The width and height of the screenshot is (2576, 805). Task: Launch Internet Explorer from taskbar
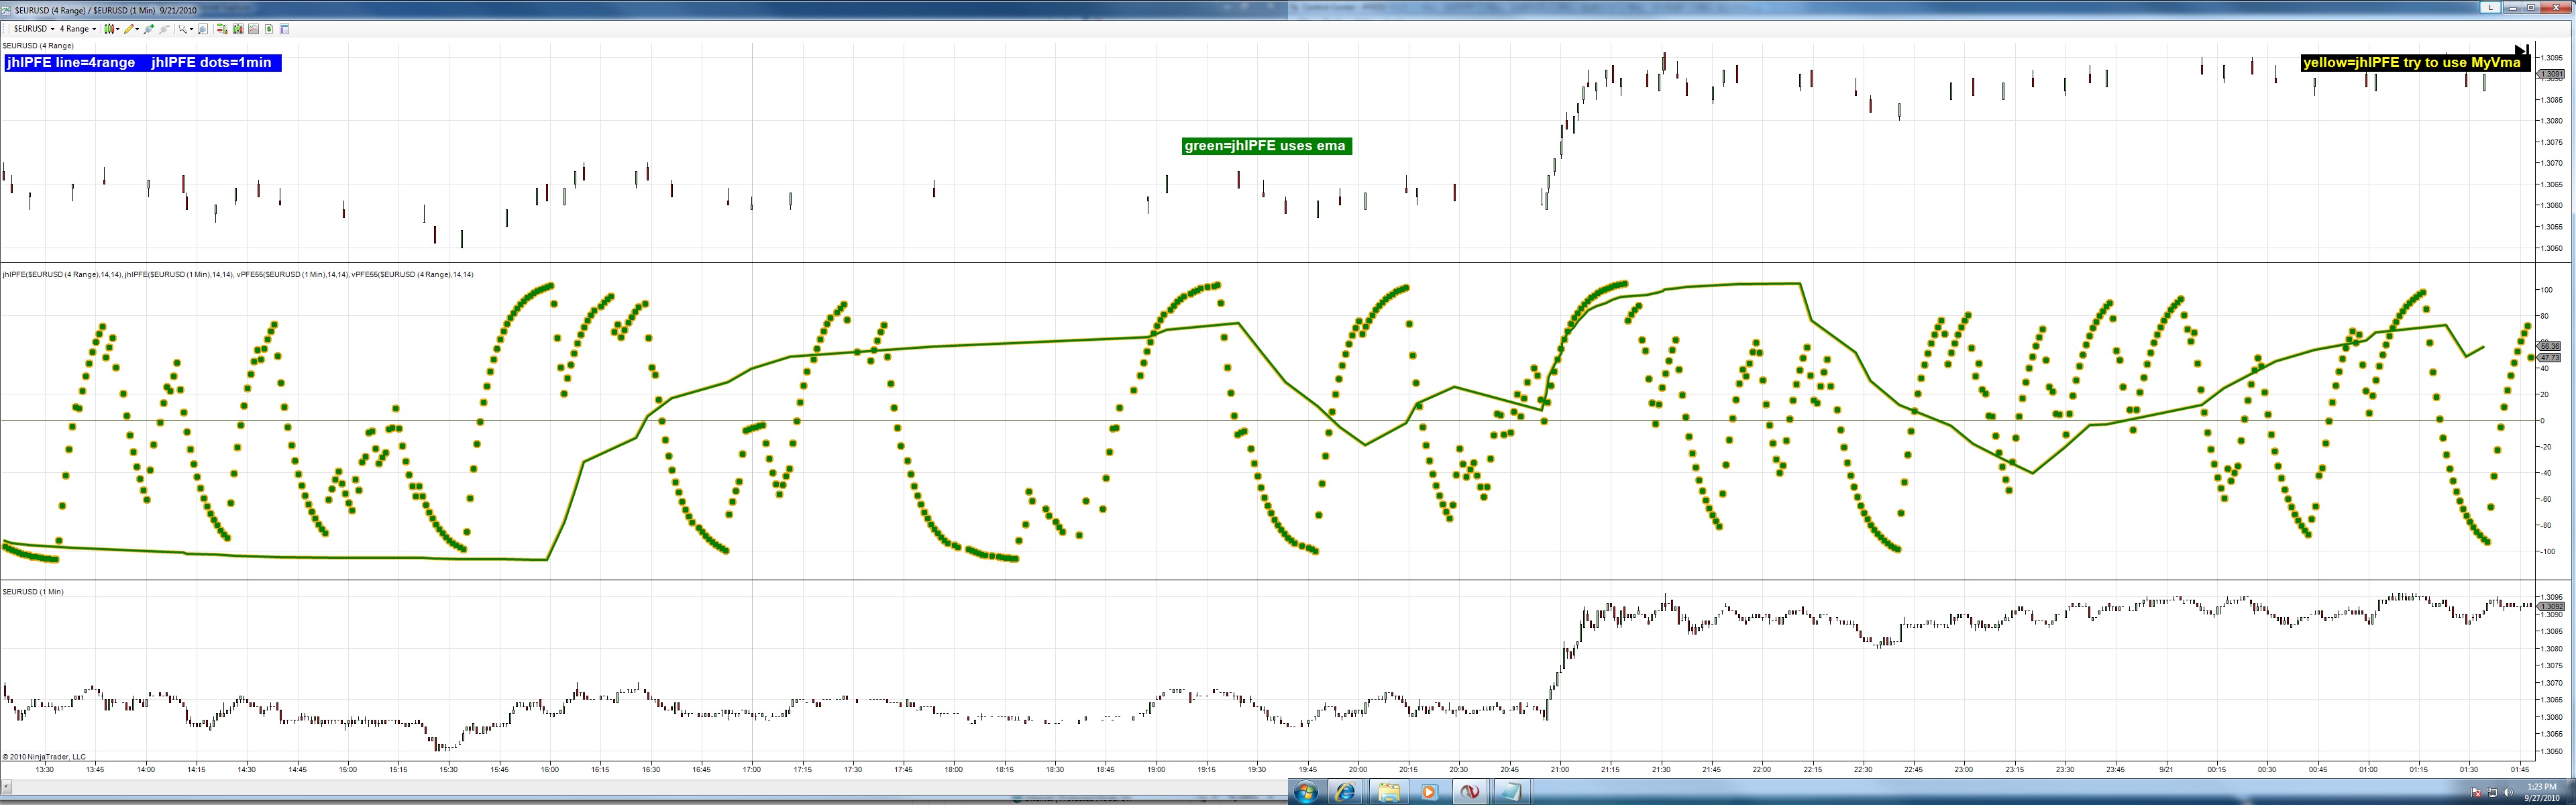(x=1346, y=793)
